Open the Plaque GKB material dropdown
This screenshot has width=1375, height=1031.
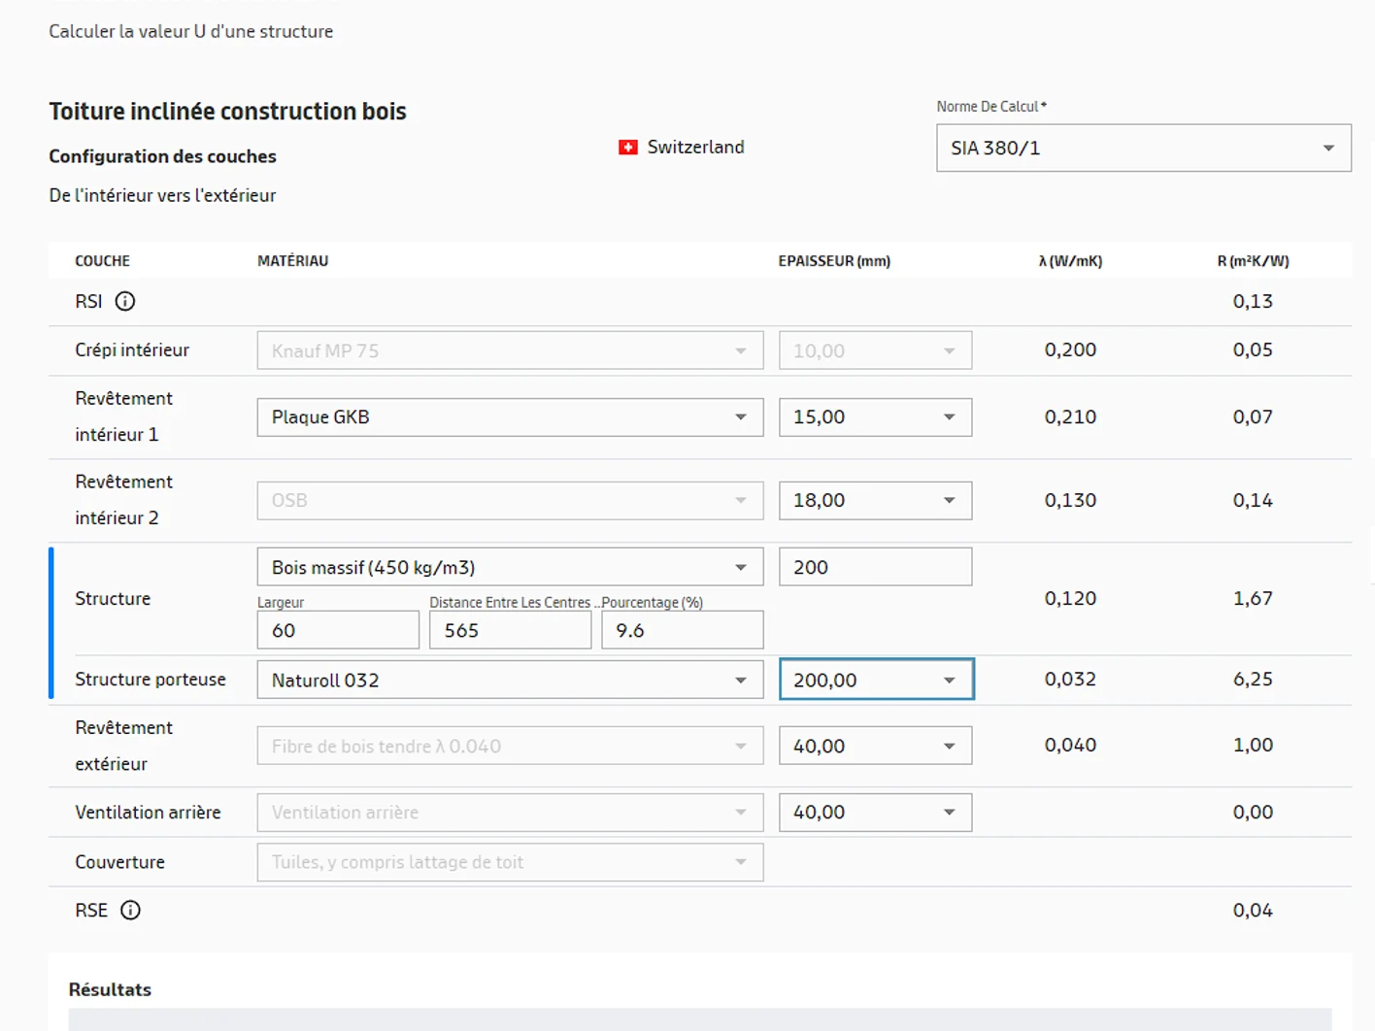pyautogui.click(x=510, y=416)
